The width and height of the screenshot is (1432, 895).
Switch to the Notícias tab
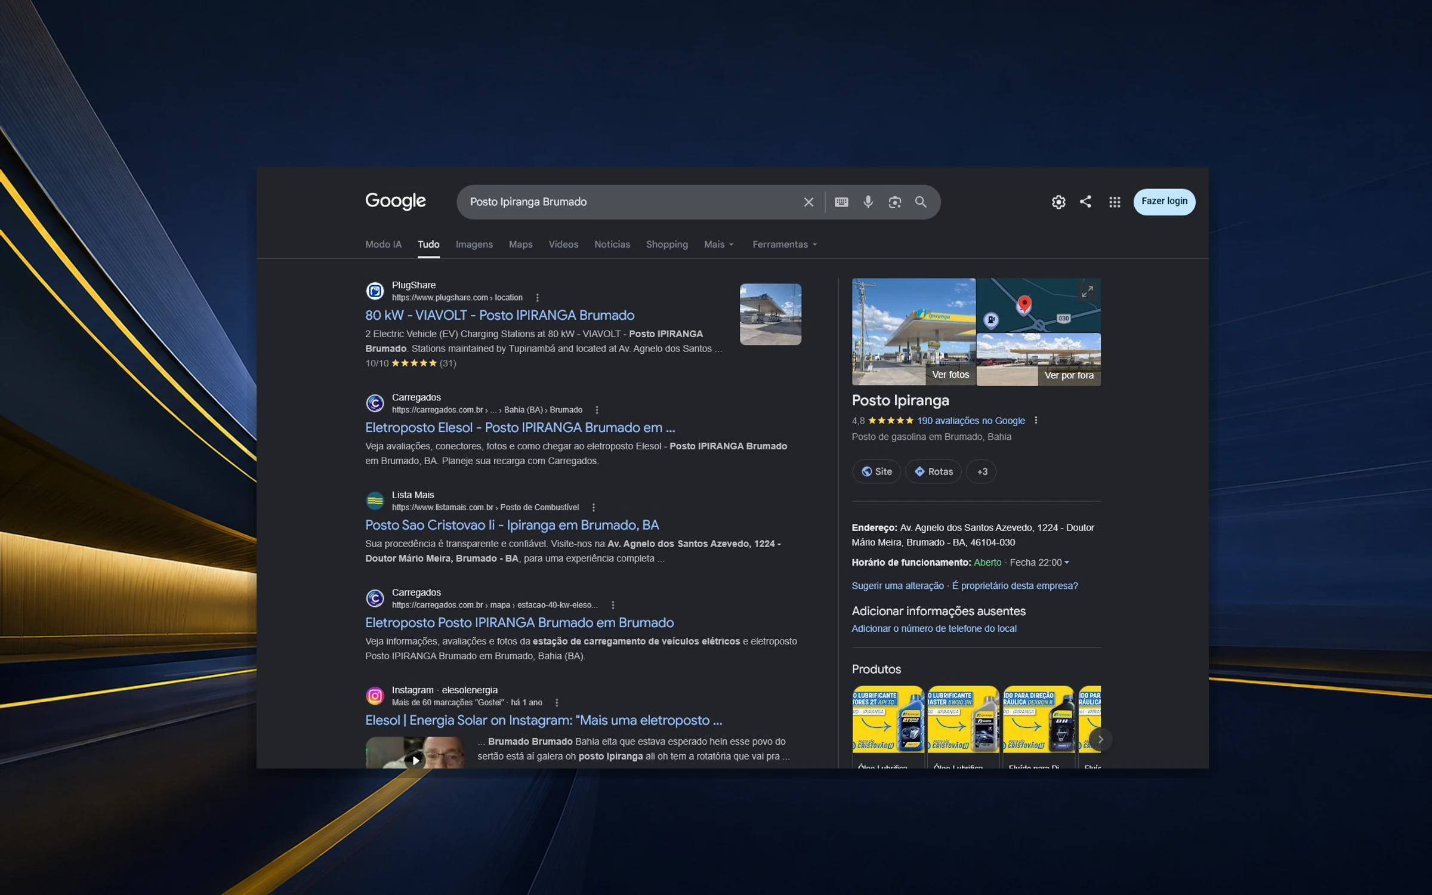click(x=612, y=245)
